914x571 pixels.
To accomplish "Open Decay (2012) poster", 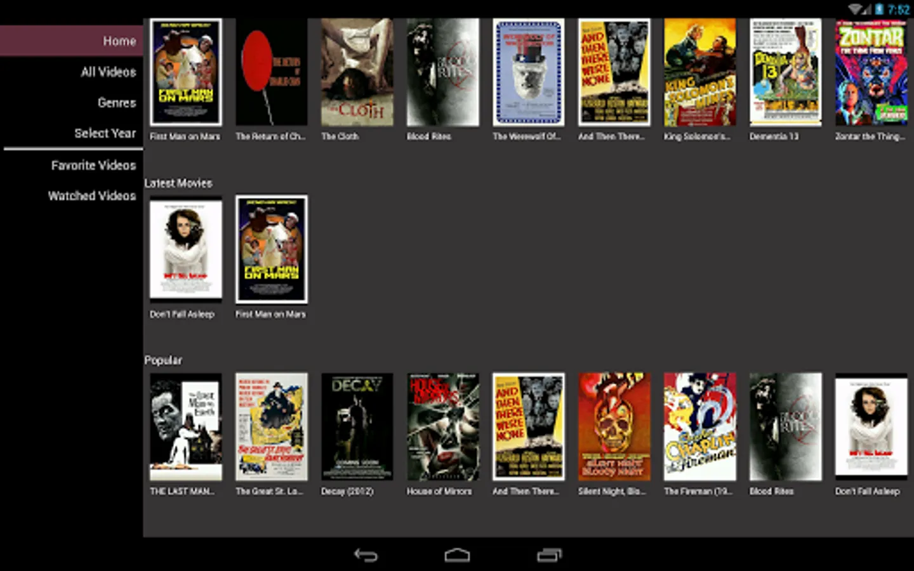I will 357,426.
